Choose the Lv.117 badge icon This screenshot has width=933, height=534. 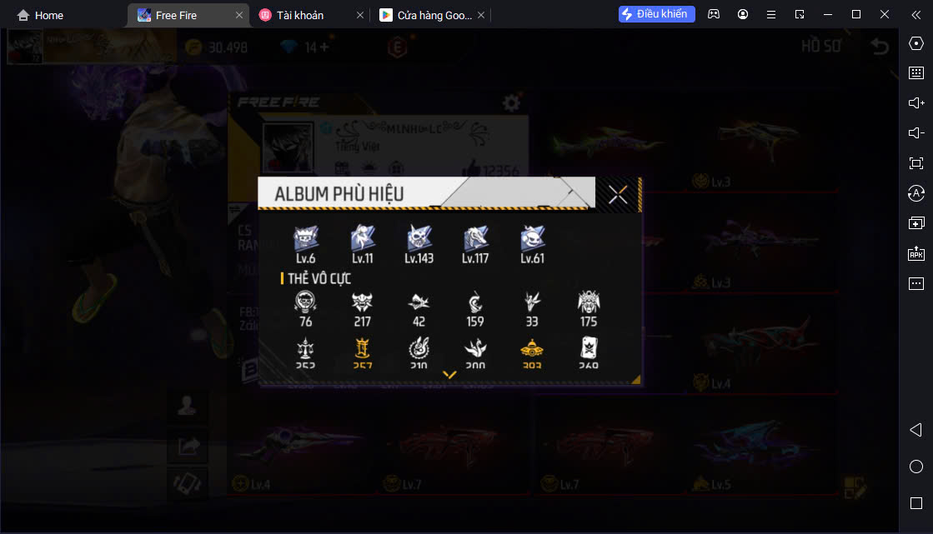coord(475,244)
